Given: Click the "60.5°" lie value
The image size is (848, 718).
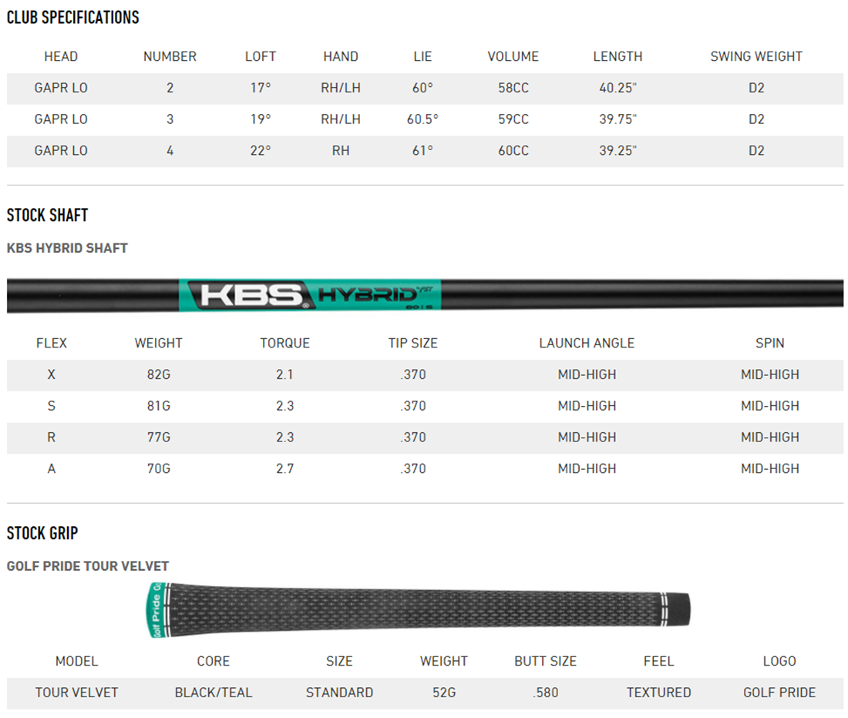Looking at the screenshot, I should 423,119.
